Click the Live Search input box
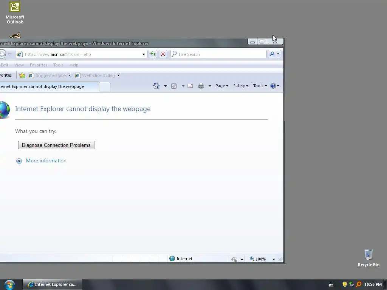Viewport: 387px width, 290px height. (x=218, y=54)
